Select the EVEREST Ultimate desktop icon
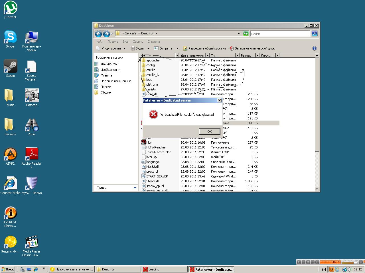Viewport: 365px width, 273px height. pos(10,217)
